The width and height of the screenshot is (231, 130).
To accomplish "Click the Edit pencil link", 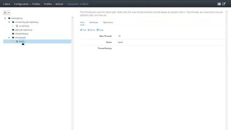I will coord(83,30).
